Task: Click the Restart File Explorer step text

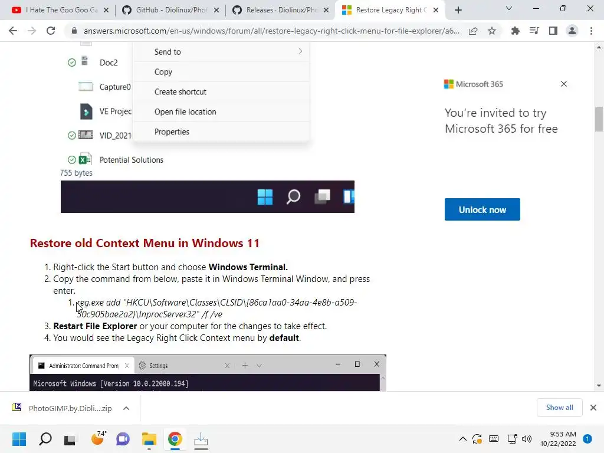Action: pos(190,326)
